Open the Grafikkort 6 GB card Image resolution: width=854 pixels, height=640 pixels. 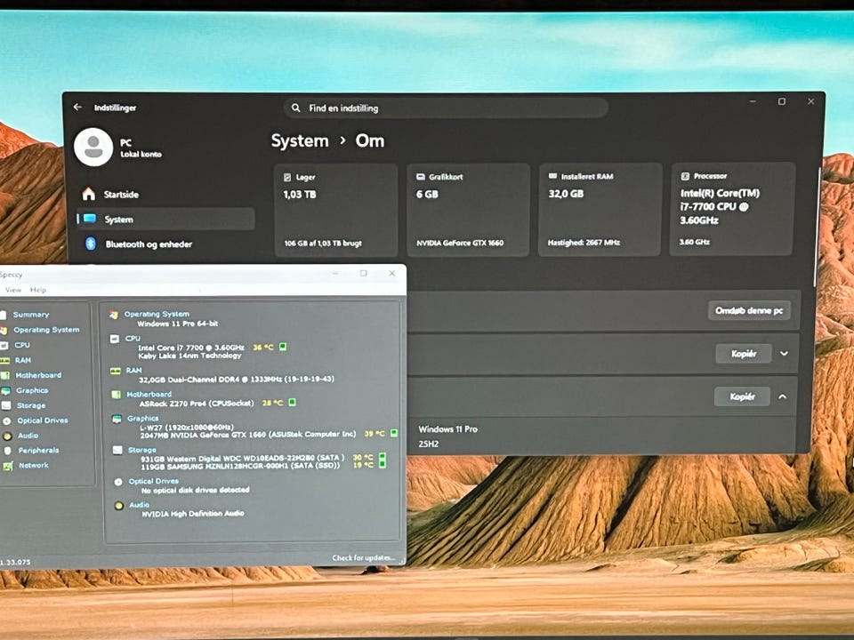point(469,210)
